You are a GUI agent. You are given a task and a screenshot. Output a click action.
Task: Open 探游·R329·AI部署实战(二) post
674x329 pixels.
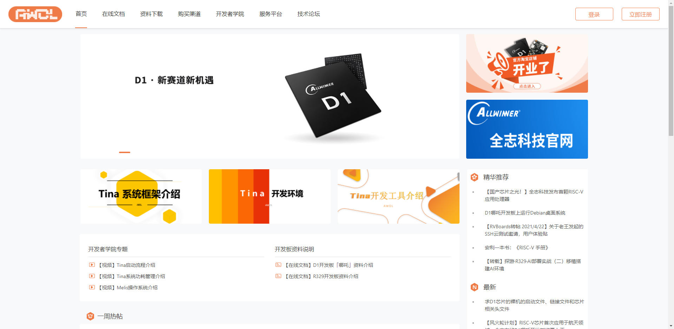533,265
